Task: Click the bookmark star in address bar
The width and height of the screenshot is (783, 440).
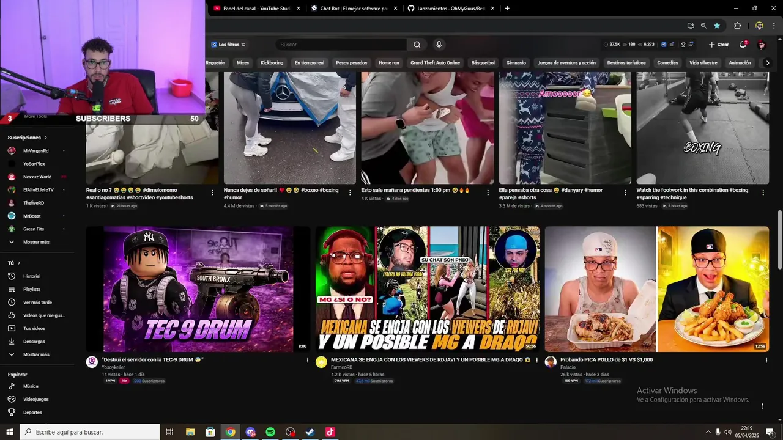Action: pos(717,26)
